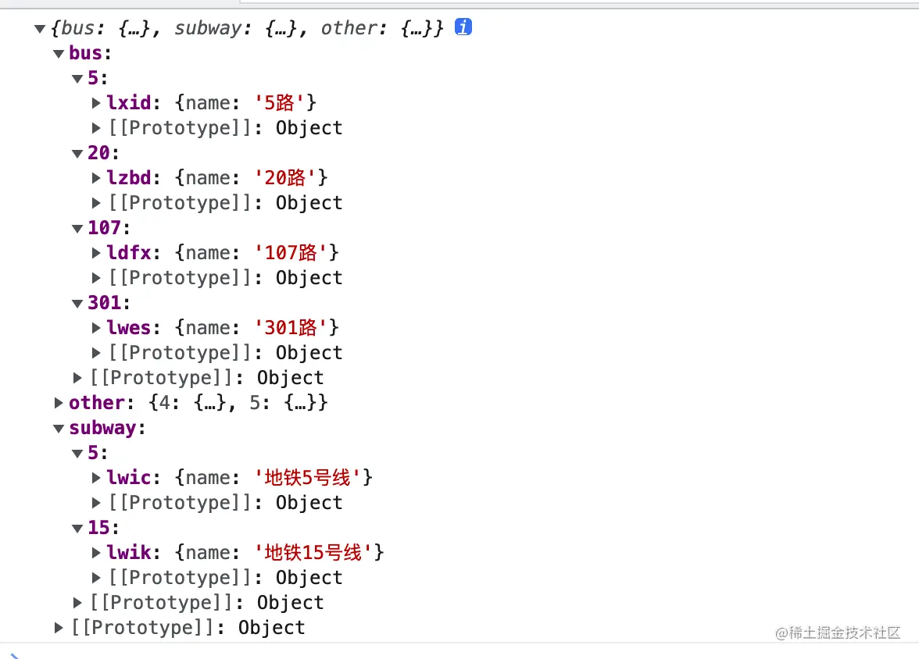Image resolution: width=919 pixels, height=659 pixels.
Task: Collapse the root object disclosure triangle
Action: [x=39, y=29]
